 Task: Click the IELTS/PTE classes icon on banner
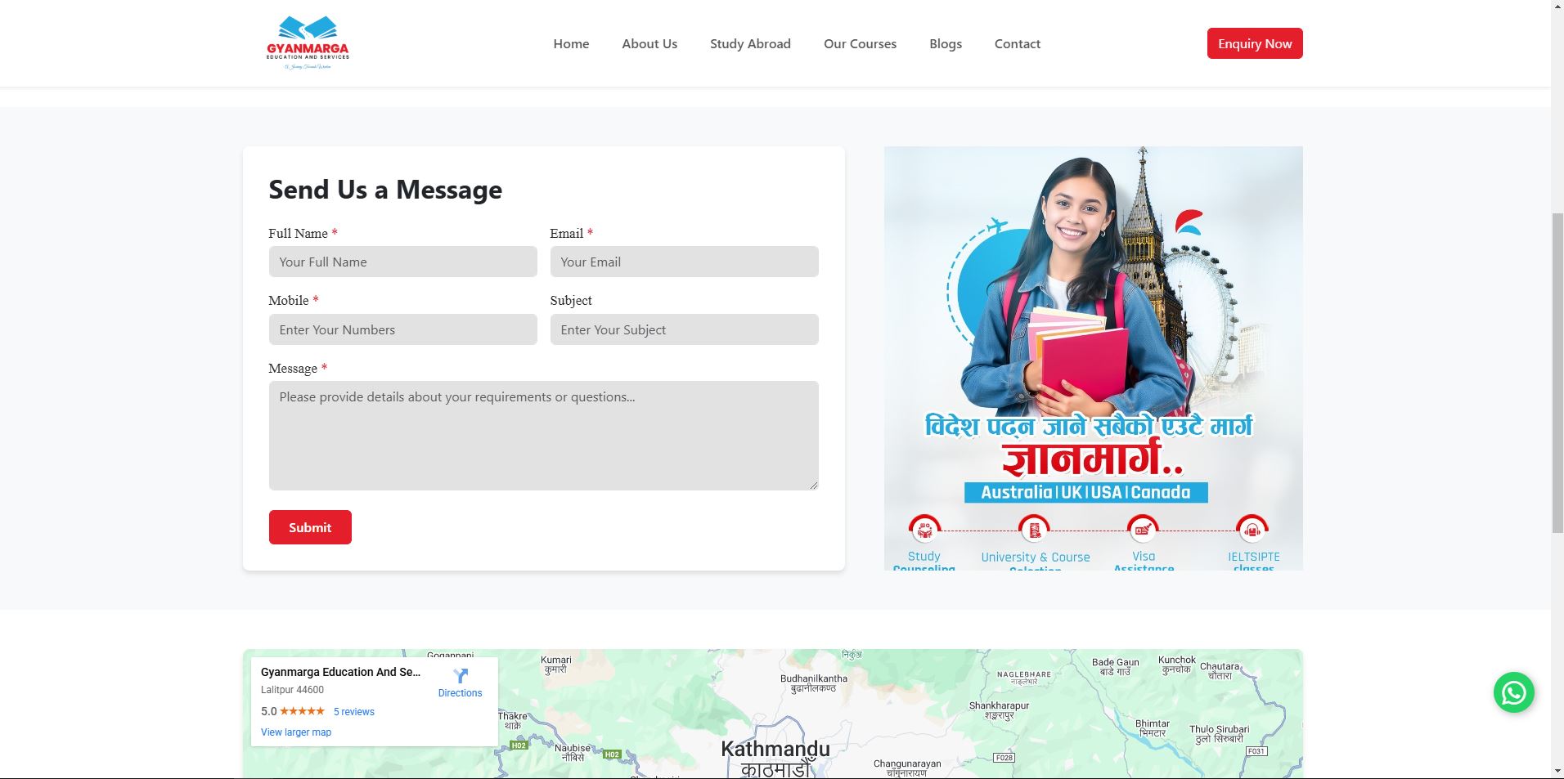pos(1252,530)
